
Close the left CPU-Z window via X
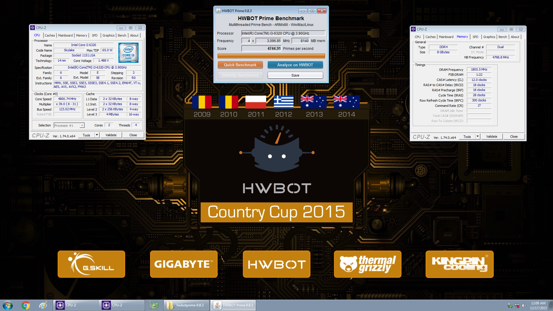[x=140, y=28]
